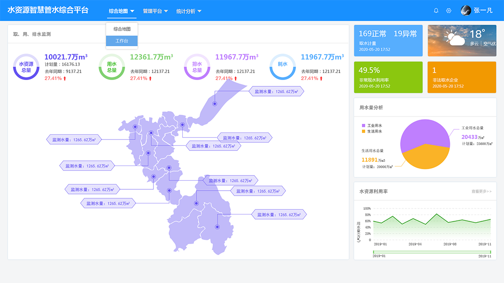The height and width of the screenshot is (283, 504).
Task: Open the 统计分析 dropdown menu
Action: click(189, 11)
